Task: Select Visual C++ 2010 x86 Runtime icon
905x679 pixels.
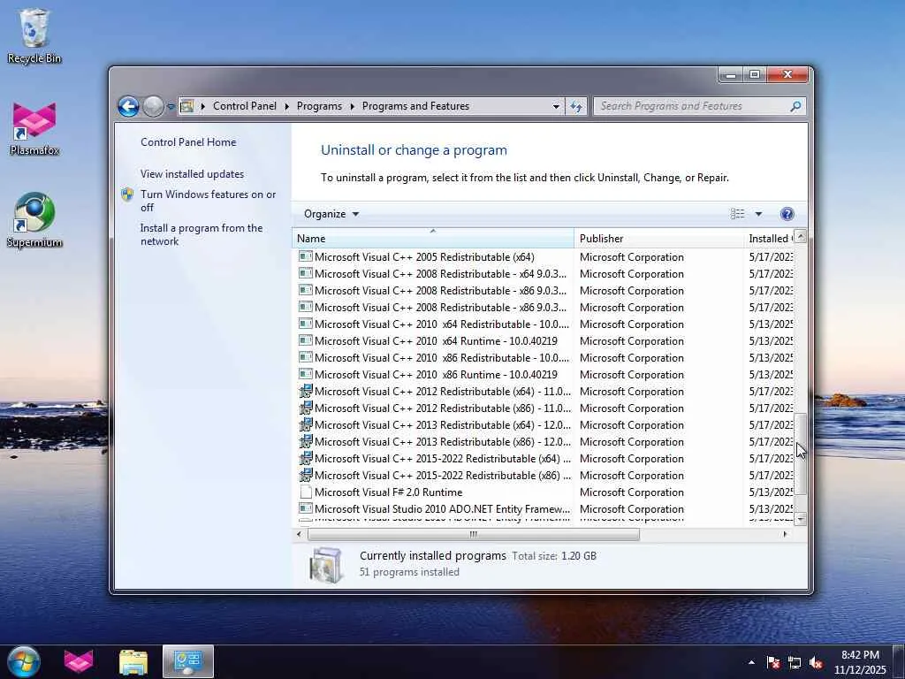Action: [x=306, y=374]
